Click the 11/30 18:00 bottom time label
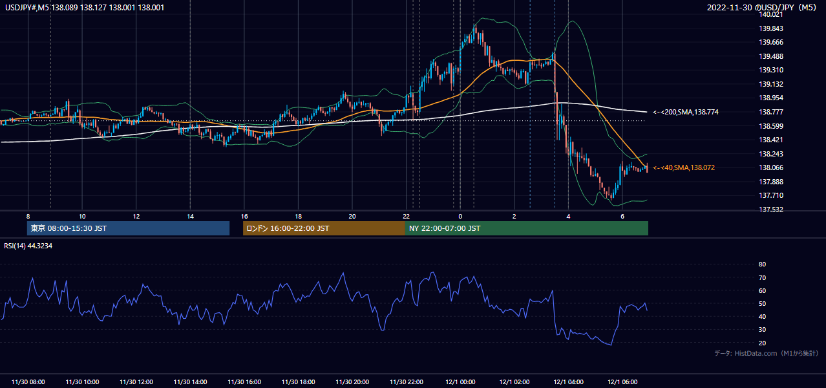 pos(298,382)
